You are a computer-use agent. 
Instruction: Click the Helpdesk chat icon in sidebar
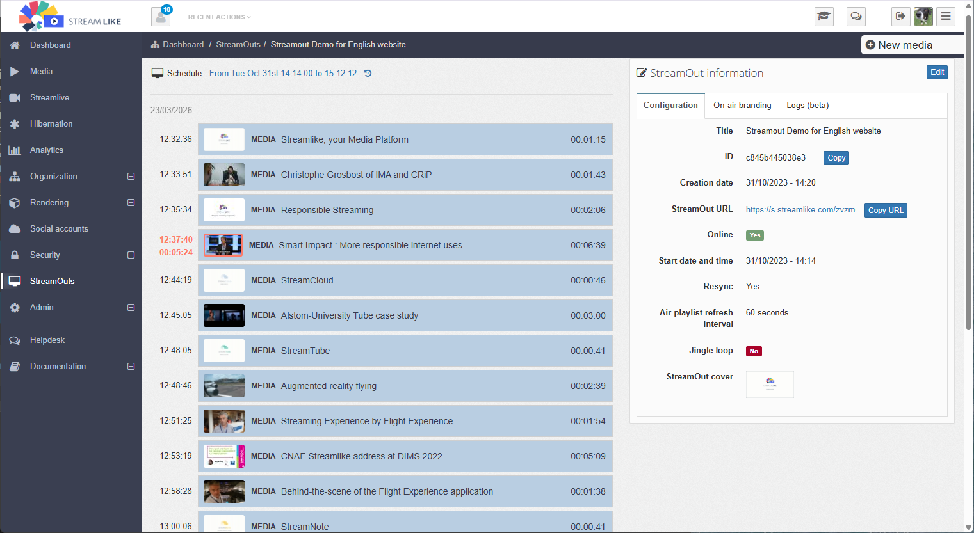(15, 340)
